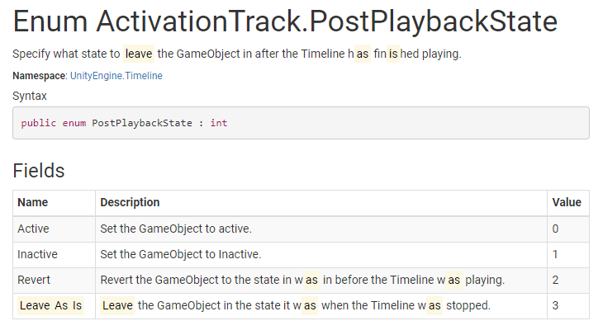Click the 'Set the GameObject to active.' description
603x335 pixels.
pos(175,229)
